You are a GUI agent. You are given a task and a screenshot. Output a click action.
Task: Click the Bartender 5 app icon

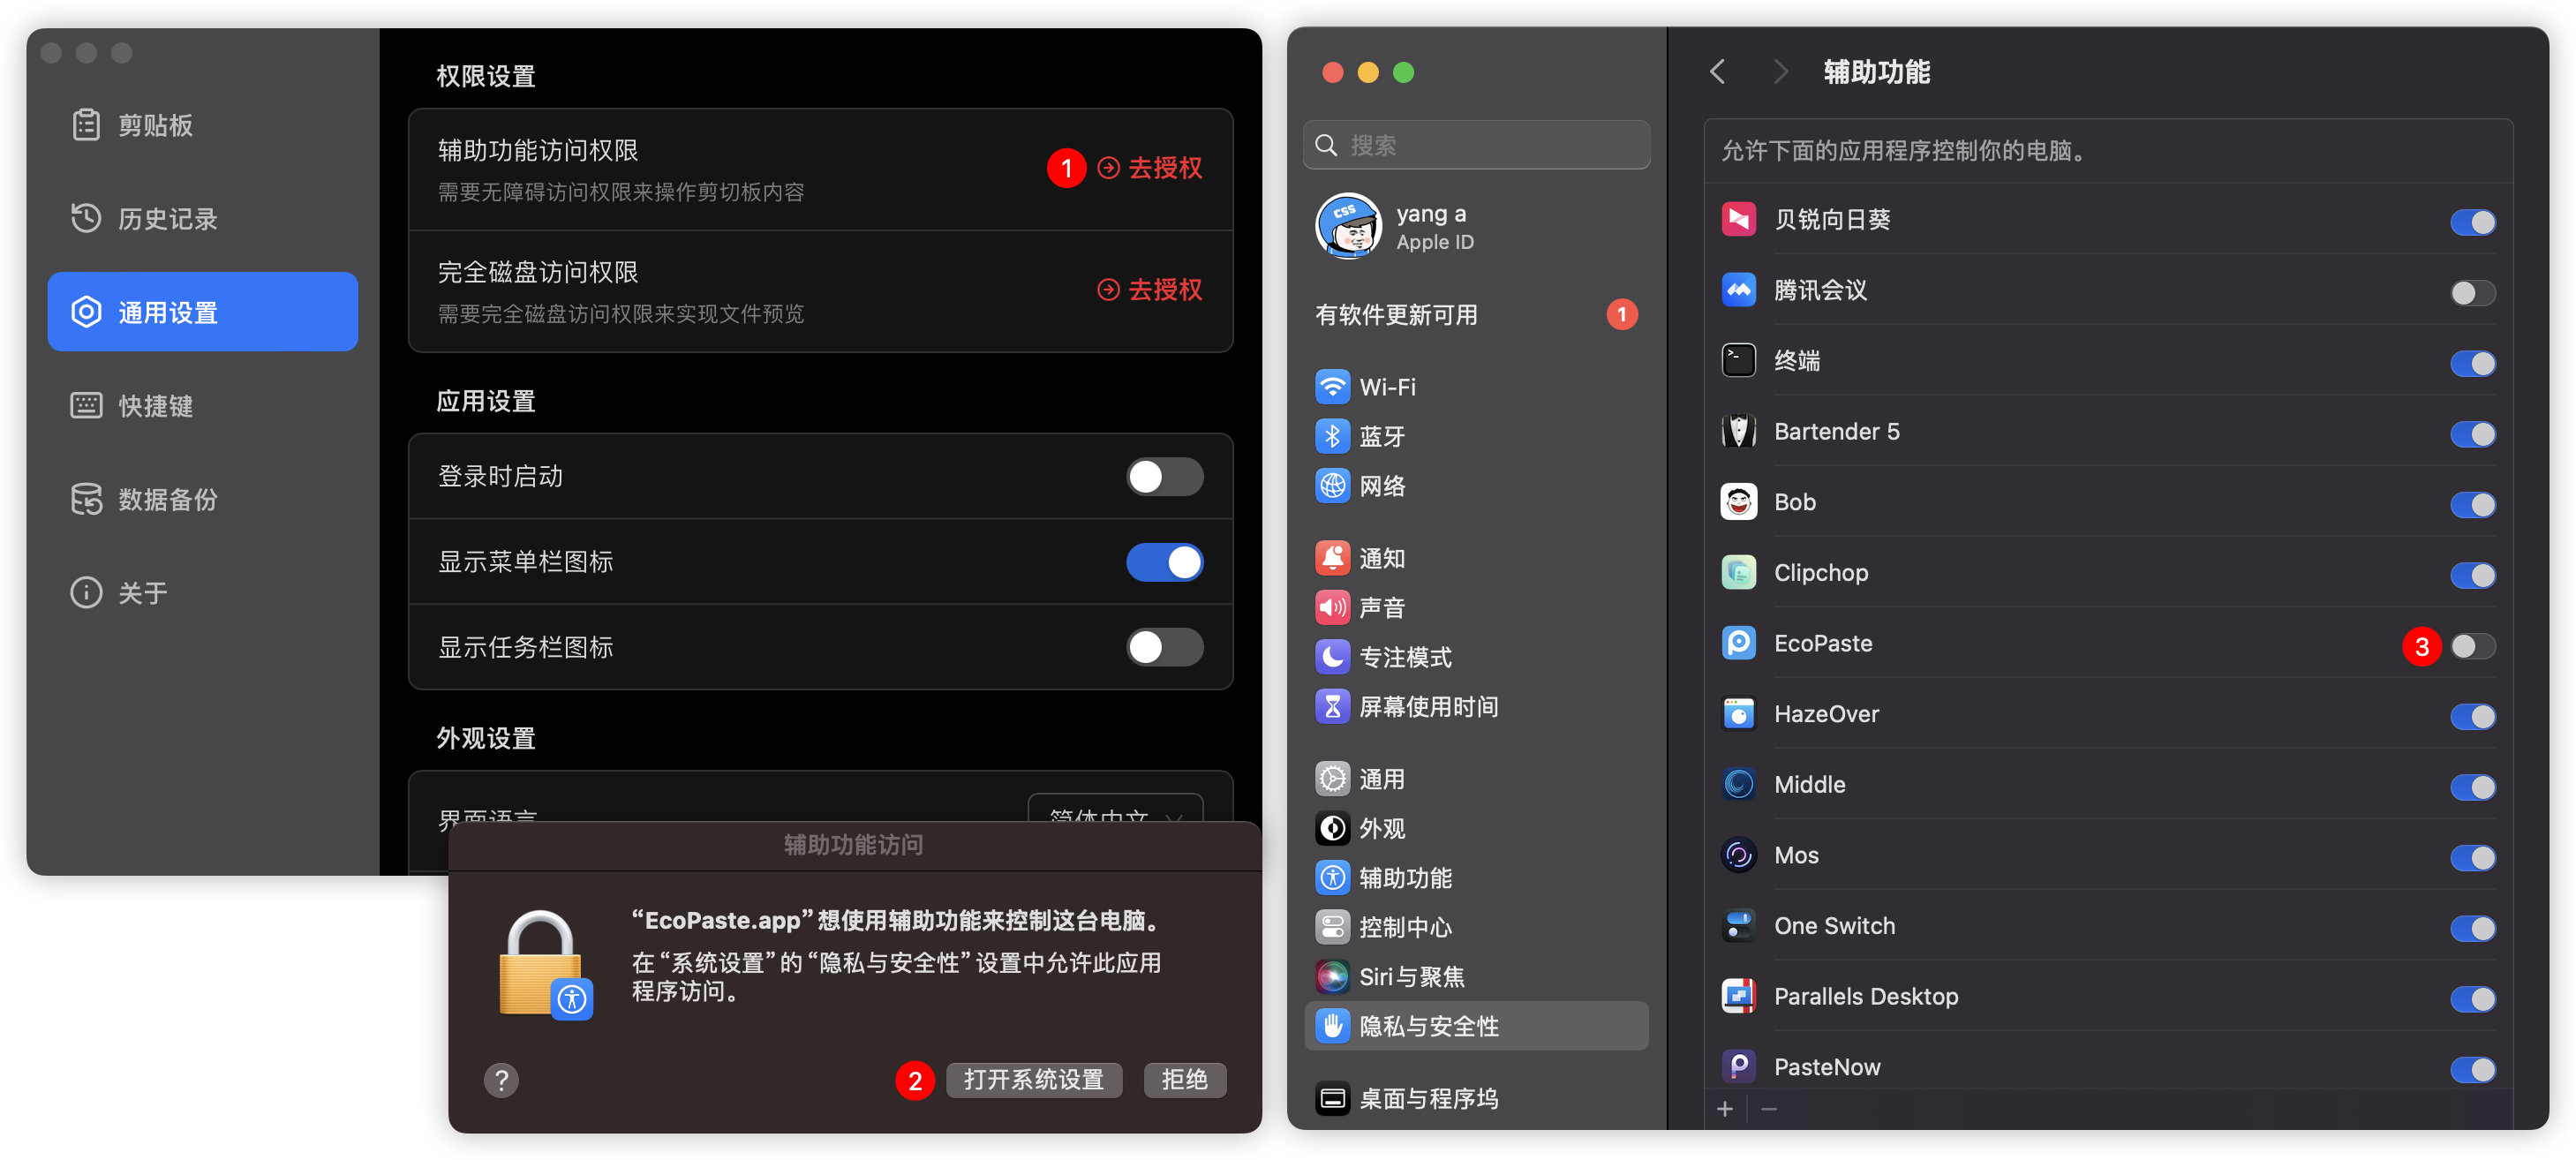pyautogui.click(x=1738, y=431)
